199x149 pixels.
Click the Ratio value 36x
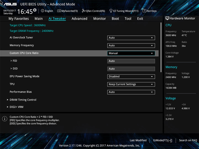pyautogui.click(x=184, y=46)
